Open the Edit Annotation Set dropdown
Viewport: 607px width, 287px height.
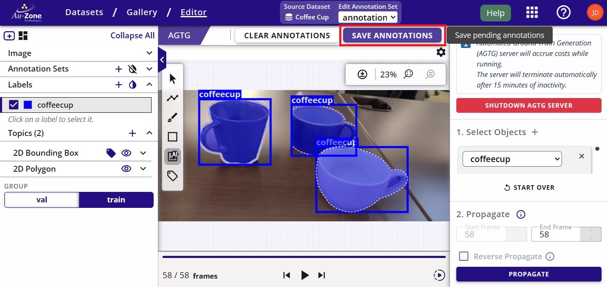368,17
